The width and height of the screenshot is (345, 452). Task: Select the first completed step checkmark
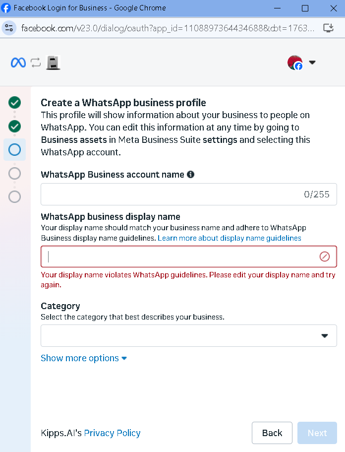click(14, 102)
